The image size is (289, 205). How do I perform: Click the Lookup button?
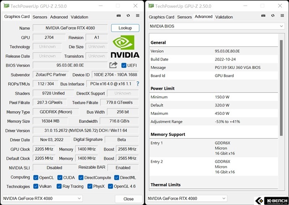(x=125, y=28)
